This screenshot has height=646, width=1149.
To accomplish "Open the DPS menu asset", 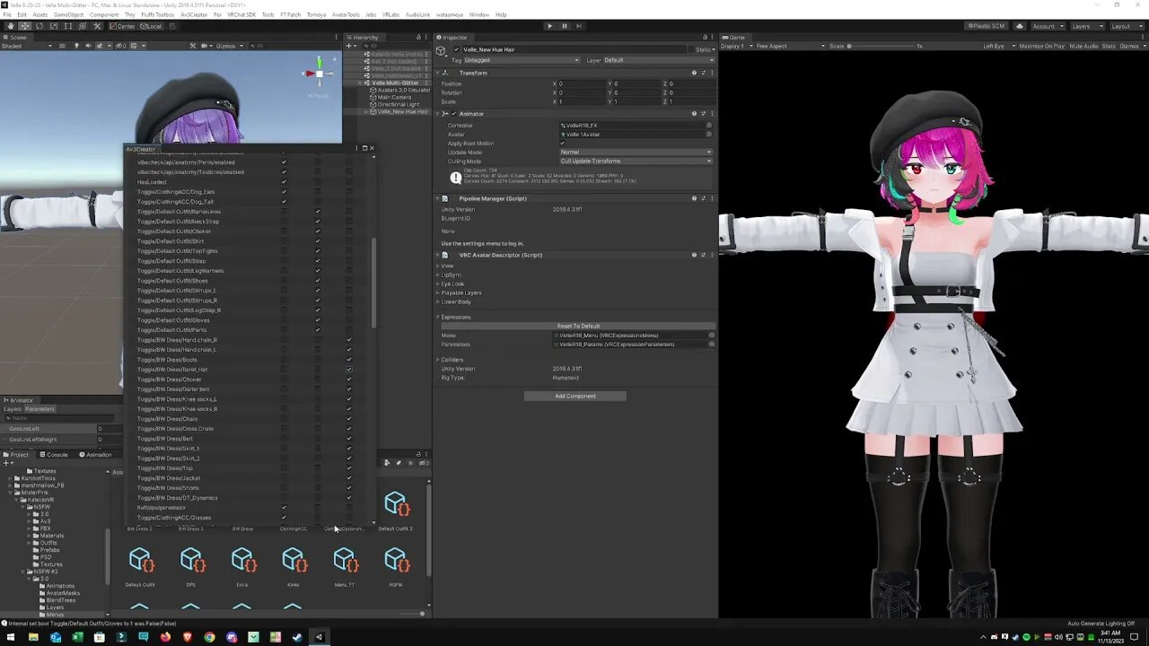I will pos(191,561).
